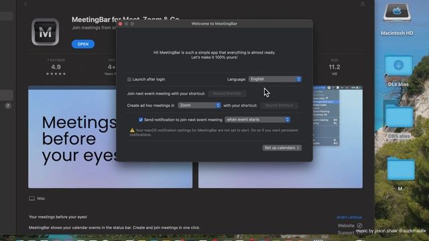Record shortcut for joining next event meeting
This screenshot has width=429, height=241.
click(227, 94)
